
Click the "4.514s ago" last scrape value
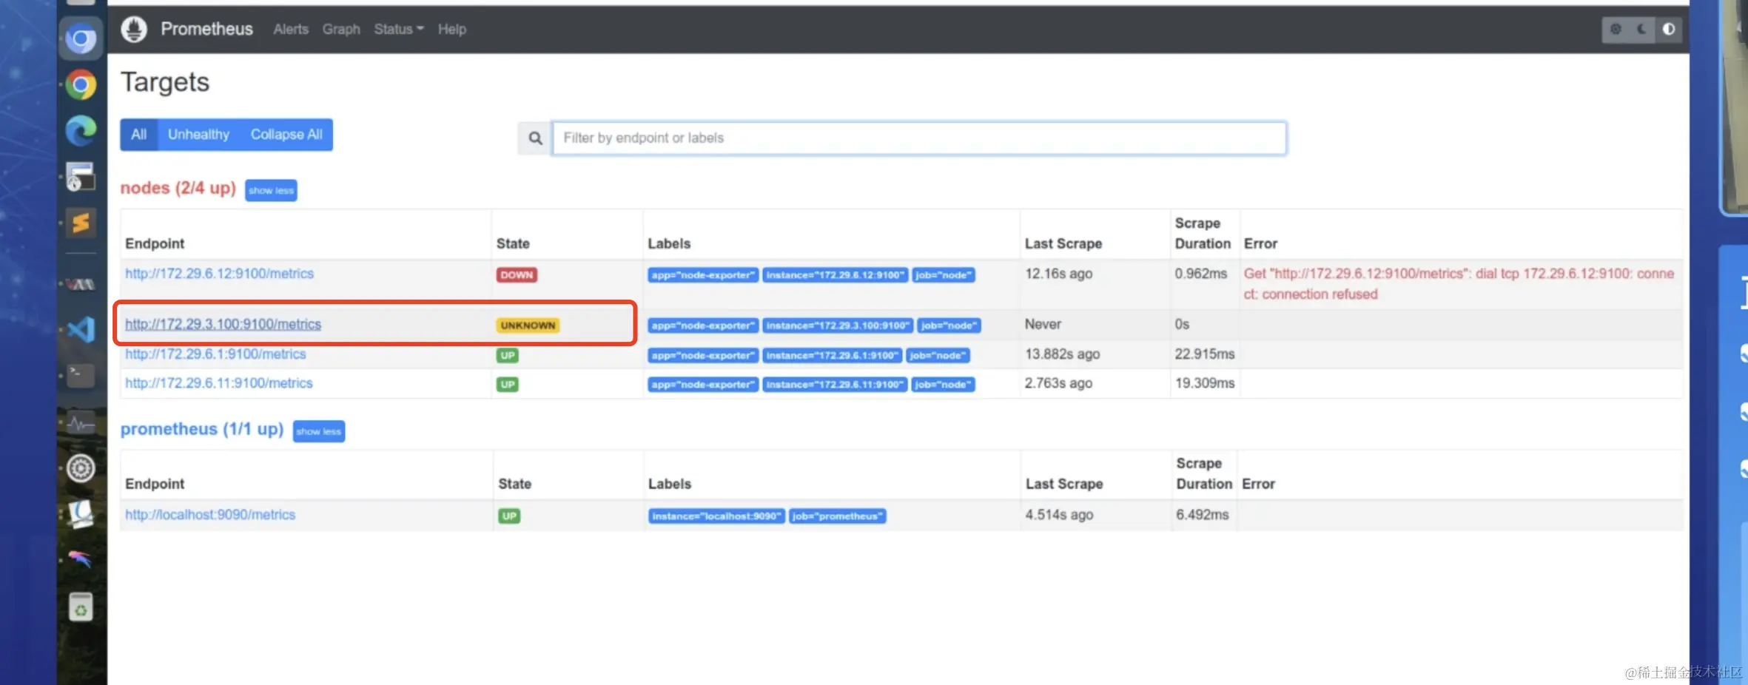pos(1059,515)
